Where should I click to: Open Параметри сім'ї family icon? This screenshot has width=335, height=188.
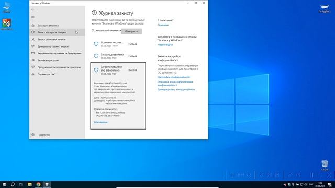[x=33, y=74]
